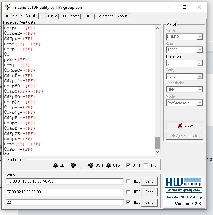This screenshot has height=215, width=213.
Task: Enable HEX for first send line
Action: pyautogui.click(x=128, y=181)
